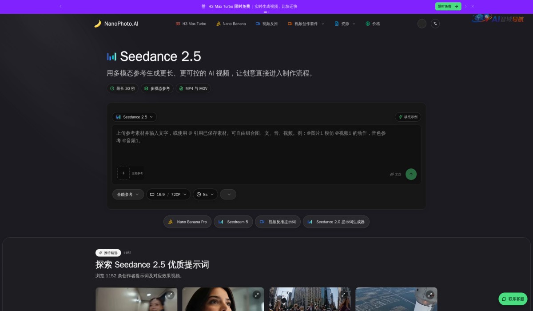Go to 视频反推 page in navbar

(x=266, y=24)
